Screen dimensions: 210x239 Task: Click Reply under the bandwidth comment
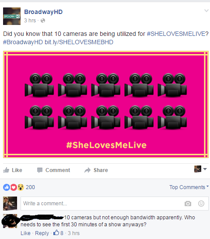[x=42, y=233]
